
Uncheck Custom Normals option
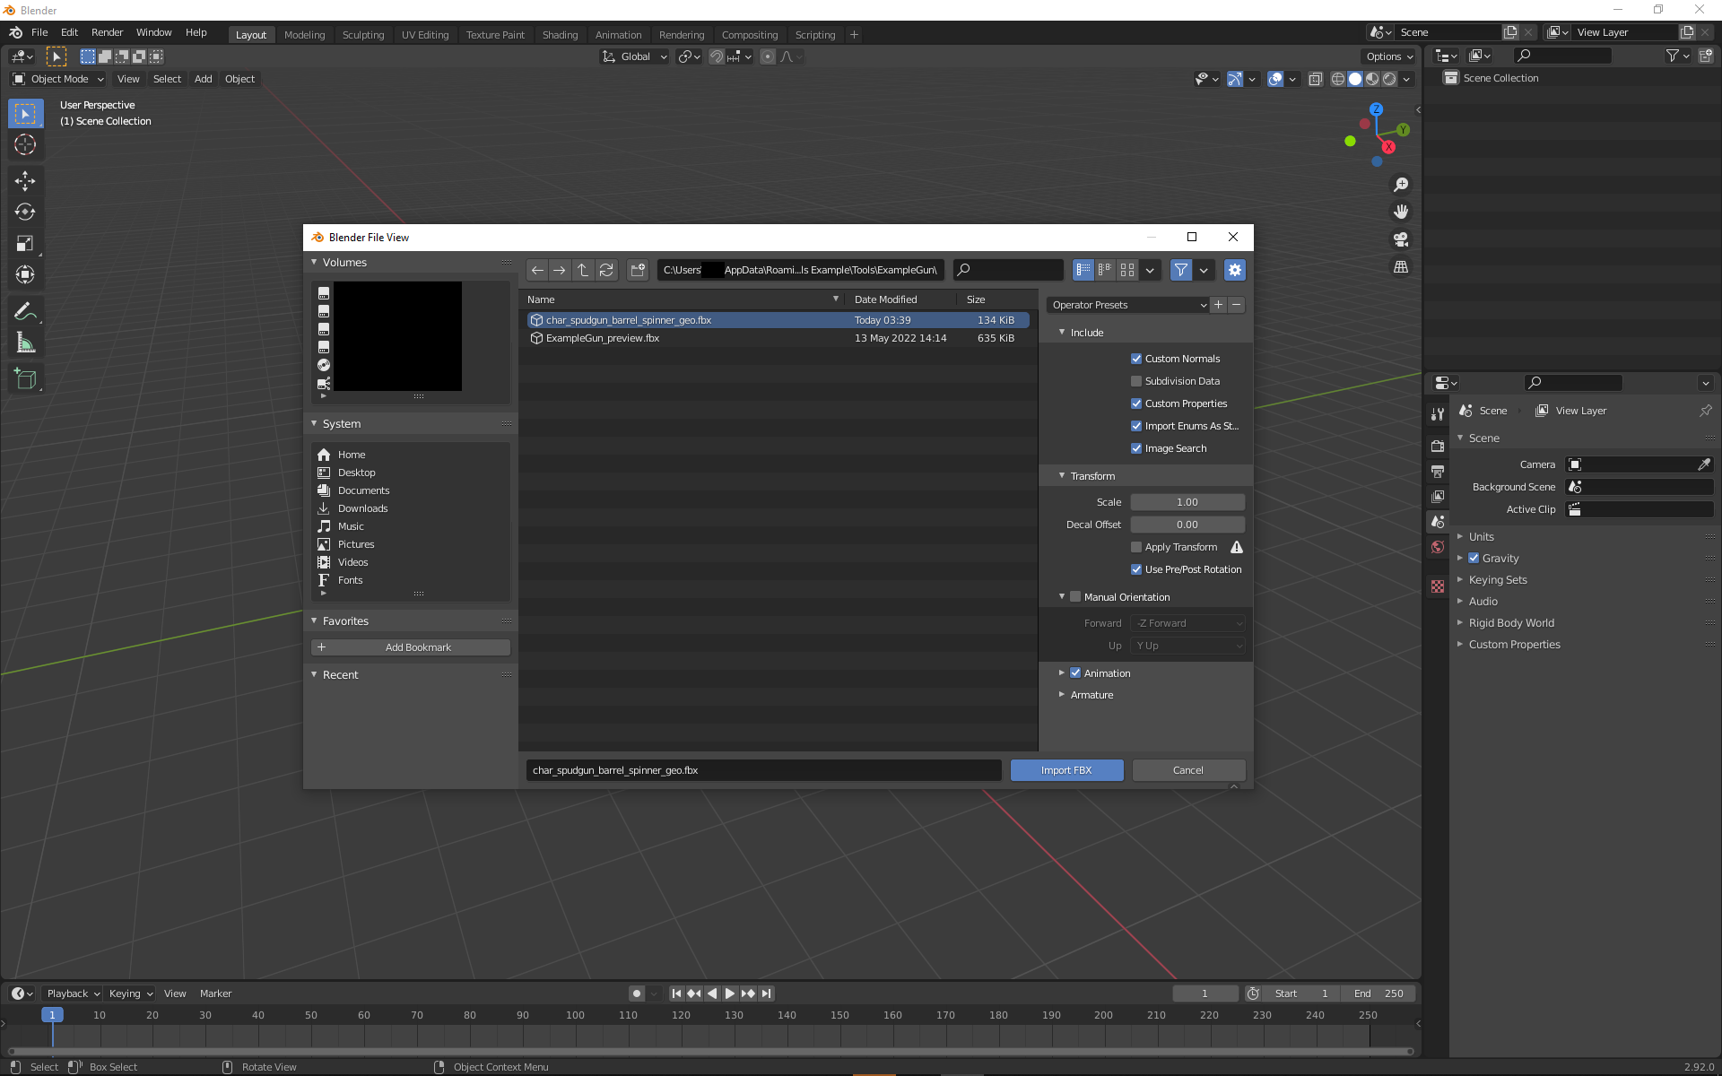coord(1136,359)
